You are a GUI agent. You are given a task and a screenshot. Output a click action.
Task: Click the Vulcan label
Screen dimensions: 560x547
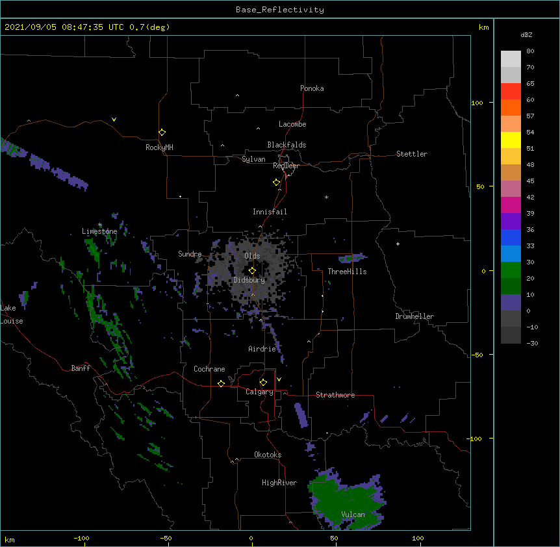click(x=353, y=515)
